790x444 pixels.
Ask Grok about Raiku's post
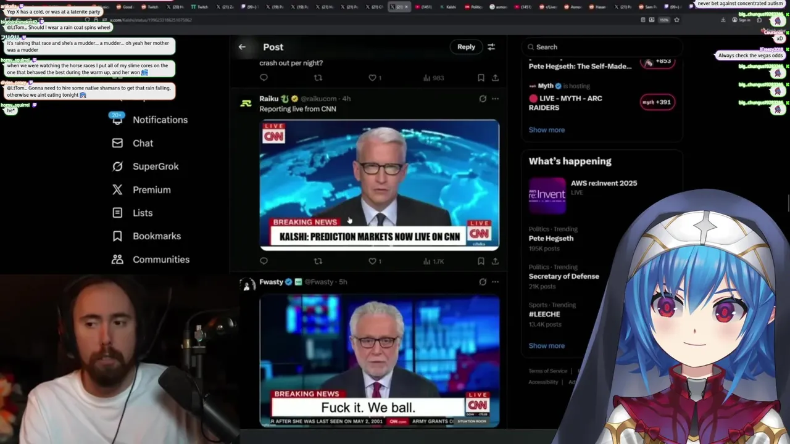coord(483,99)
